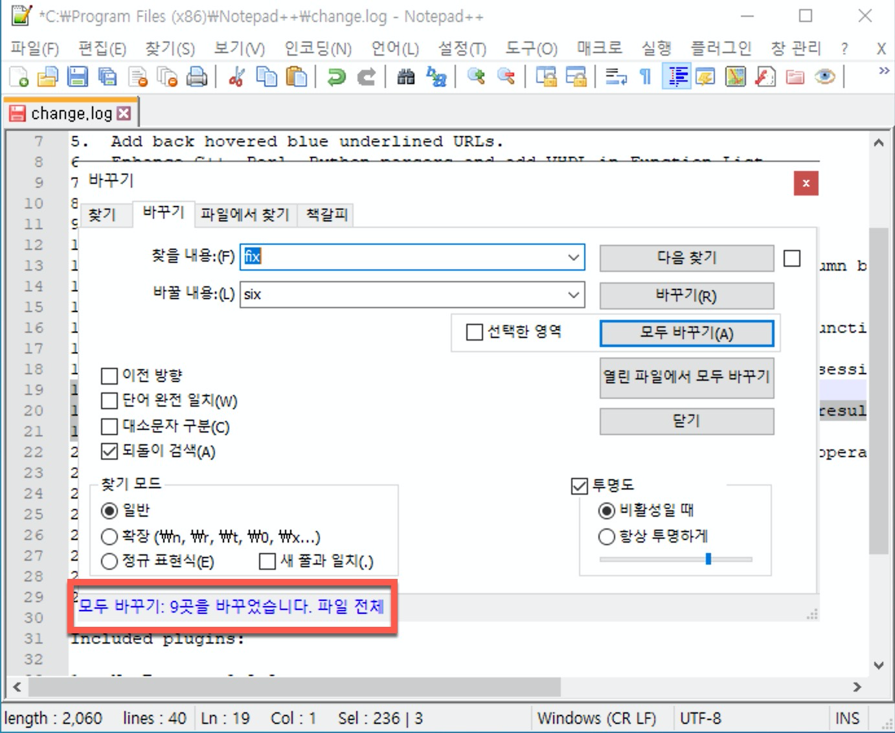Select the 정규 표현식(E) radio button
Viewport: 895px width, 733px height.
click(109, 561)
